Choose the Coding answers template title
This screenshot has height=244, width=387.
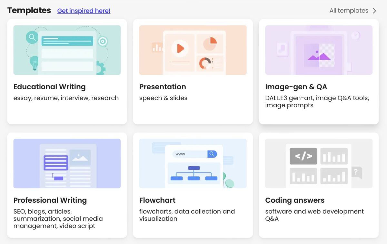(x=295, y=200)
